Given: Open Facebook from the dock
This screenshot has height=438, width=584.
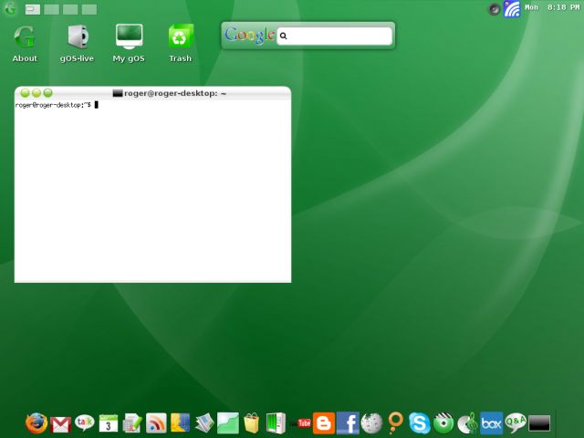Looking at the screenshot, I should point(348,423).
